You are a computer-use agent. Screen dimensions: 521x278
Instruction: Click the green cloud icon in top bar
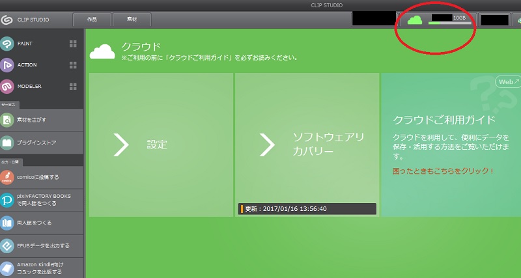click(415, 20)
